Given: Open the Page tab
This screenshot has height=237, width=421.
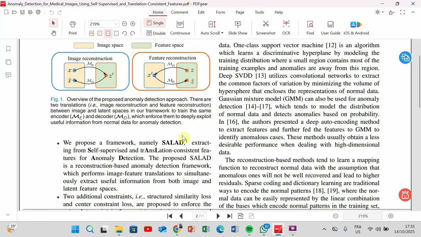Looking at the screenshot, I should [x=240, y=12].
